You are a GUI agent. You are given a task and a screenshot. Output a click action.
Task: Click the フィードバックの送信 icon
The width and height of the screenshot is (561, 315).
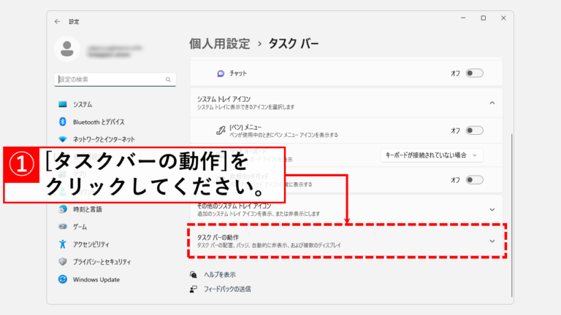pos(193,289)
